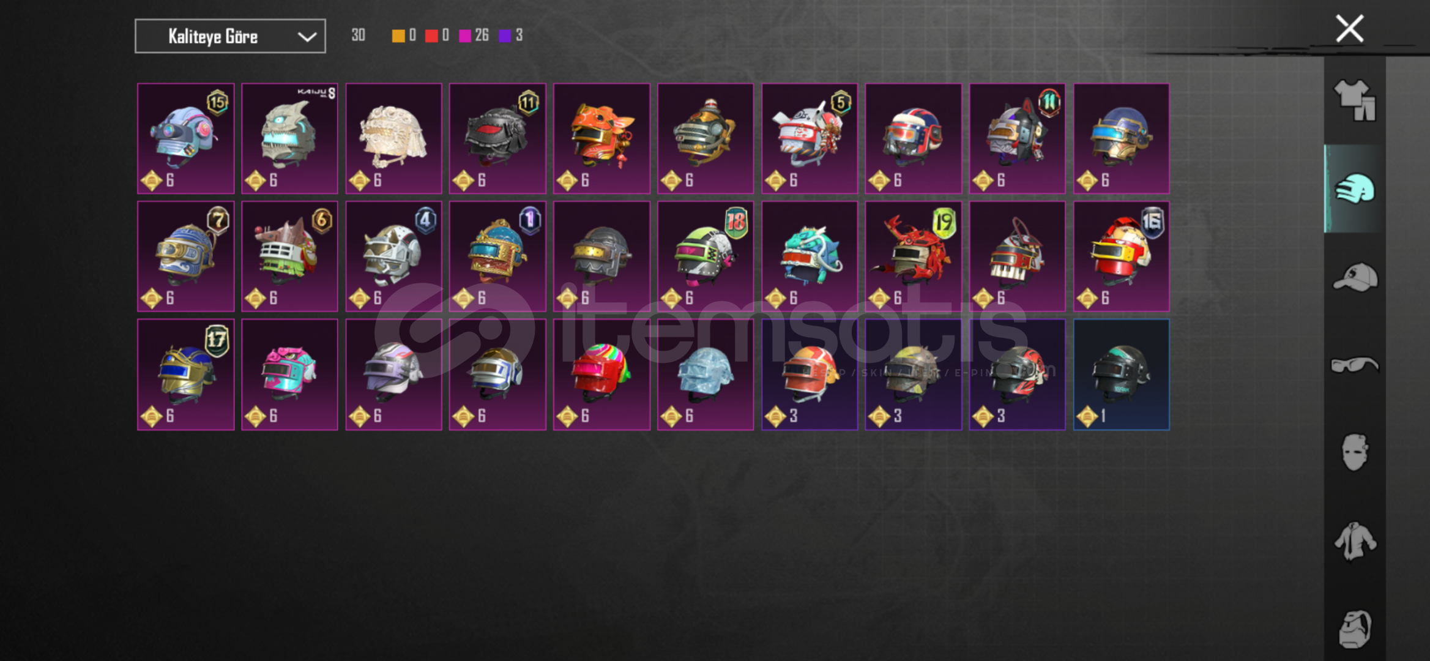Expand the Kaliteye Göre sort dropdown
Screen dimensions: 1430x661
point(230,36)
